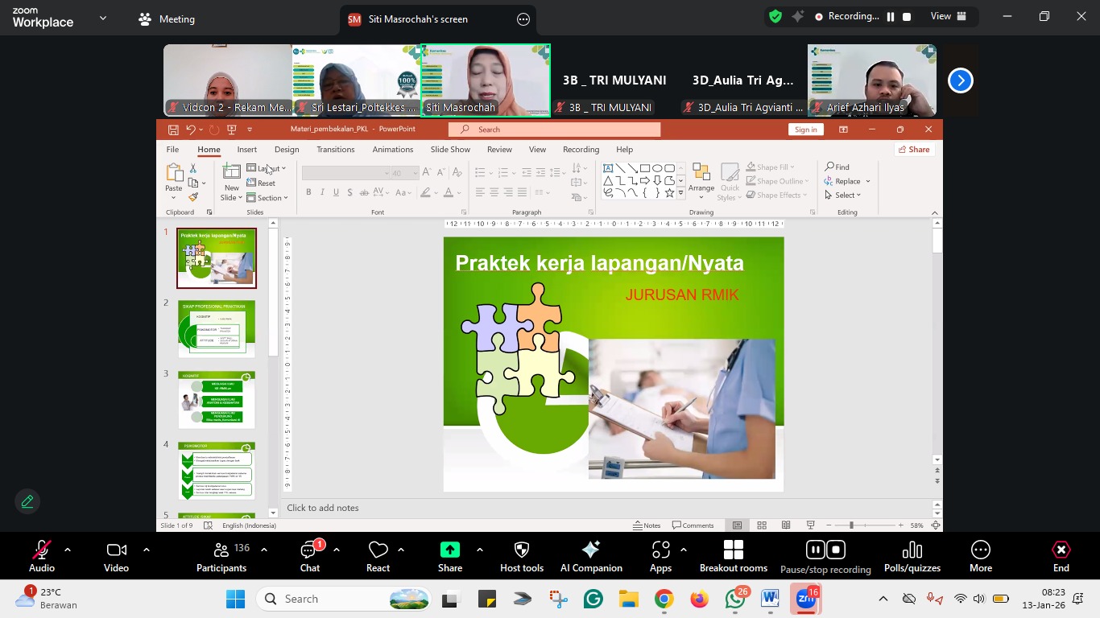
Task: Open AI Companion in Zoom toolbar
Action: [591, 557]
